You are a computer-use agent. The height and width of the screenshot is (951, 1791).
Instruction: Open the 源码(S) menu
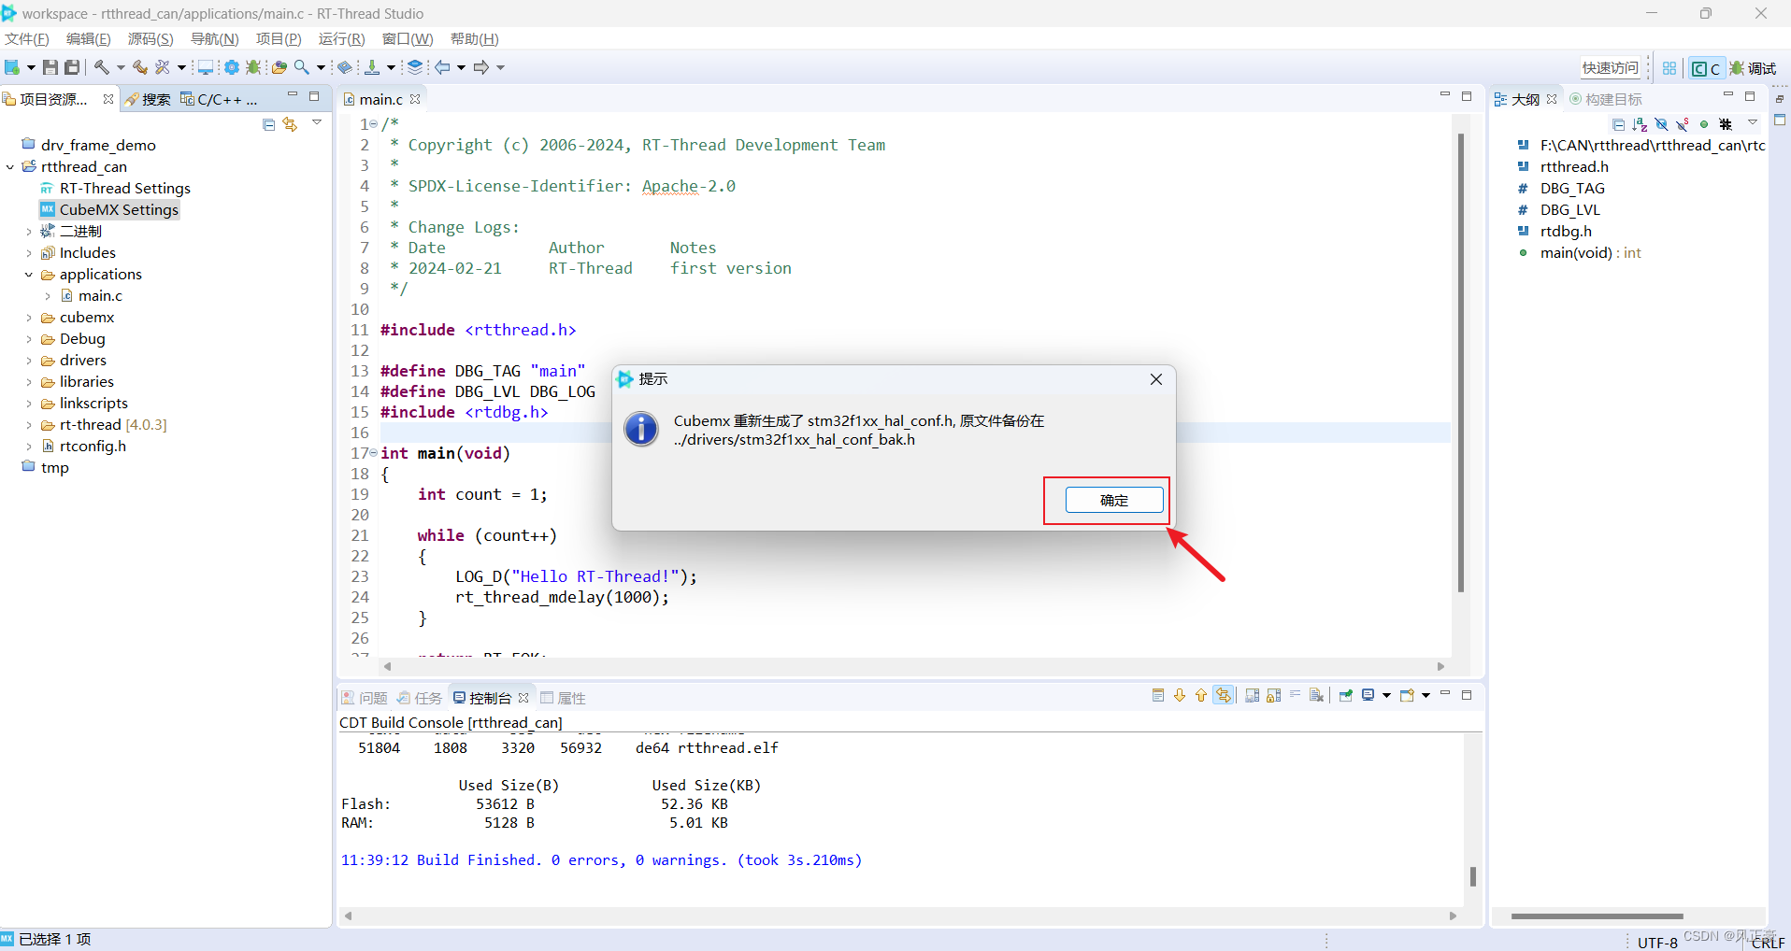tap(150, 39)
